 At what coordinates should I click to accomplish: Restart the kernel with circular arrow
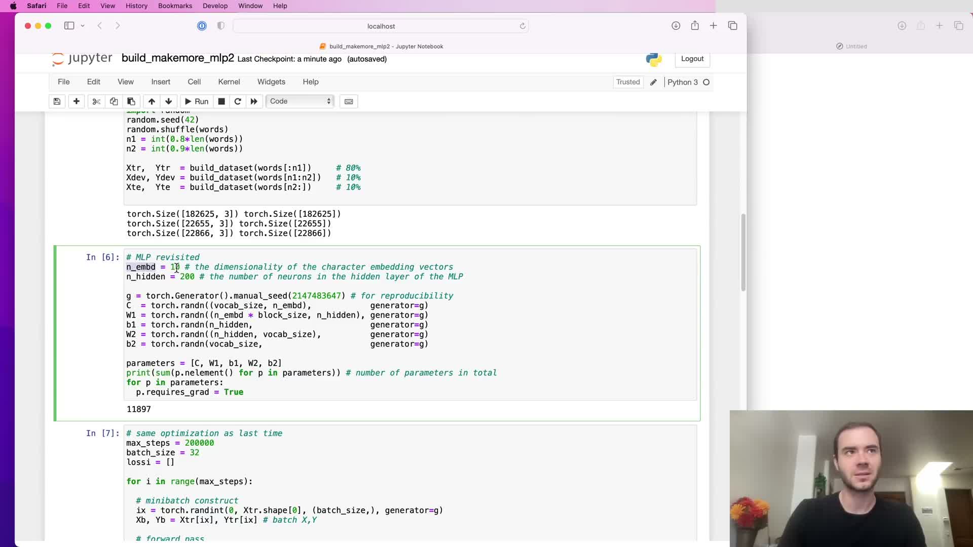(x=238, y=101)
